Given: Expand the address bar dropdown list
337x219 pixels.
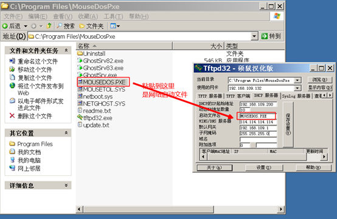Looking at the screenshot, I should click(254, 36).
